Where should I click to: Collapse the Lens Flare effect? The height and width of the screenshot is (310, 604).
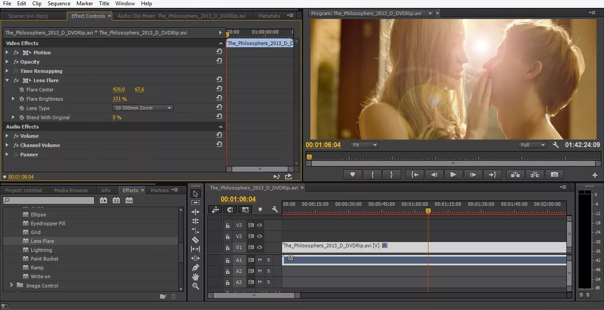point(7,80)
